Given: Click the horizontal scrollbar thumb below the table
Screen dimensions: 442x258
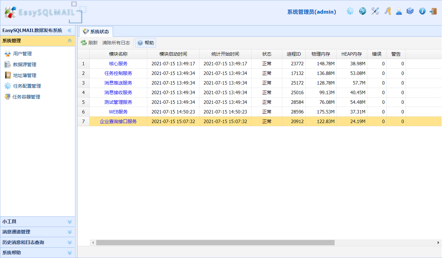Looking at the screenshot, I should 215,242.
